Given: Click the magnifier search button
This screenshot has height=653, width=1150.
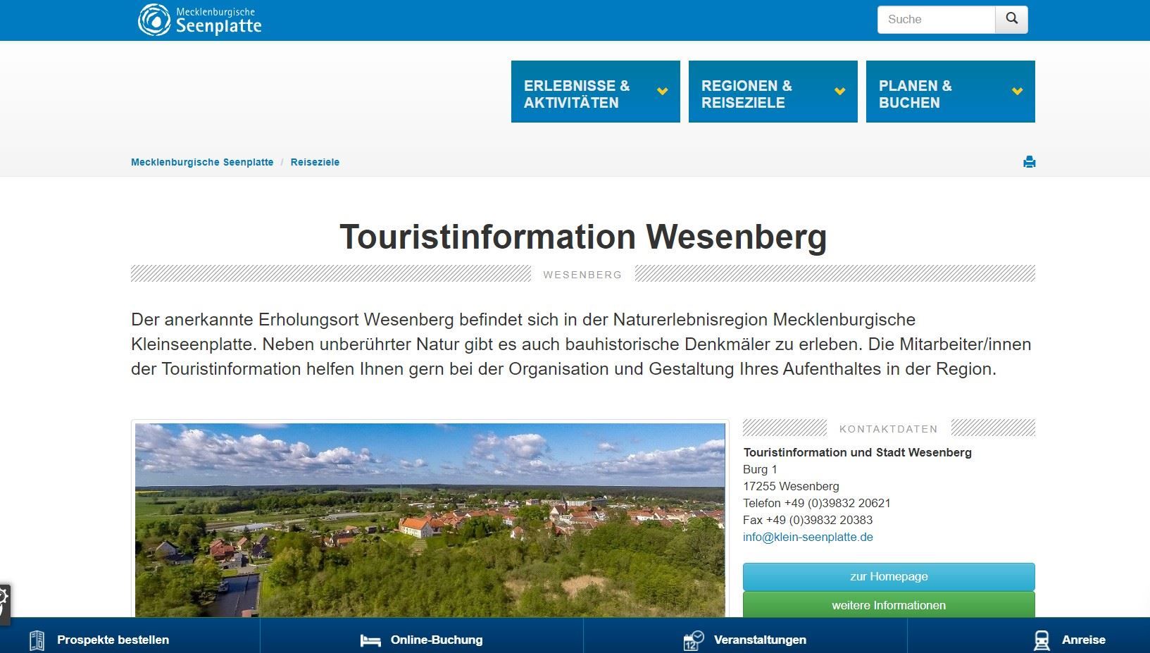Looking at the screenshot, I should pos(1012,20).
